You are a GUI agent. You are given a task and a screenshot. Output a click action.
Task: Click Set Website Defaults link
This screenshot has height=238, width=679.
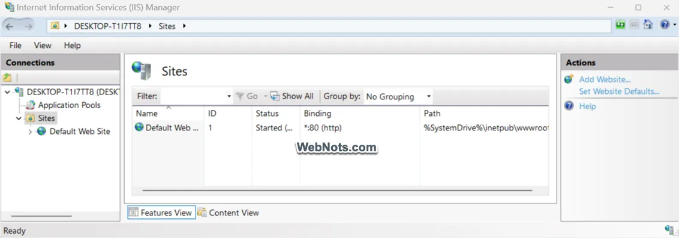click(x=619, y=91)
